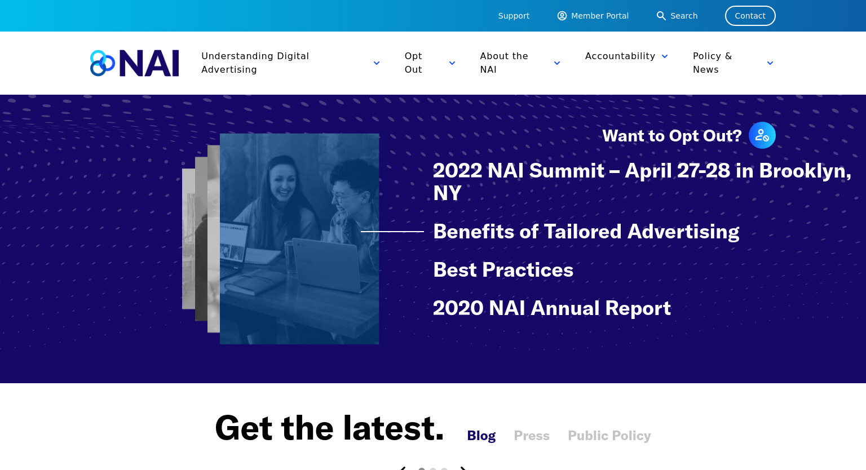This screenshot has height=470, width=866.
Task: Select Benefits of Tailored Advertising
Action: point(586,232)
